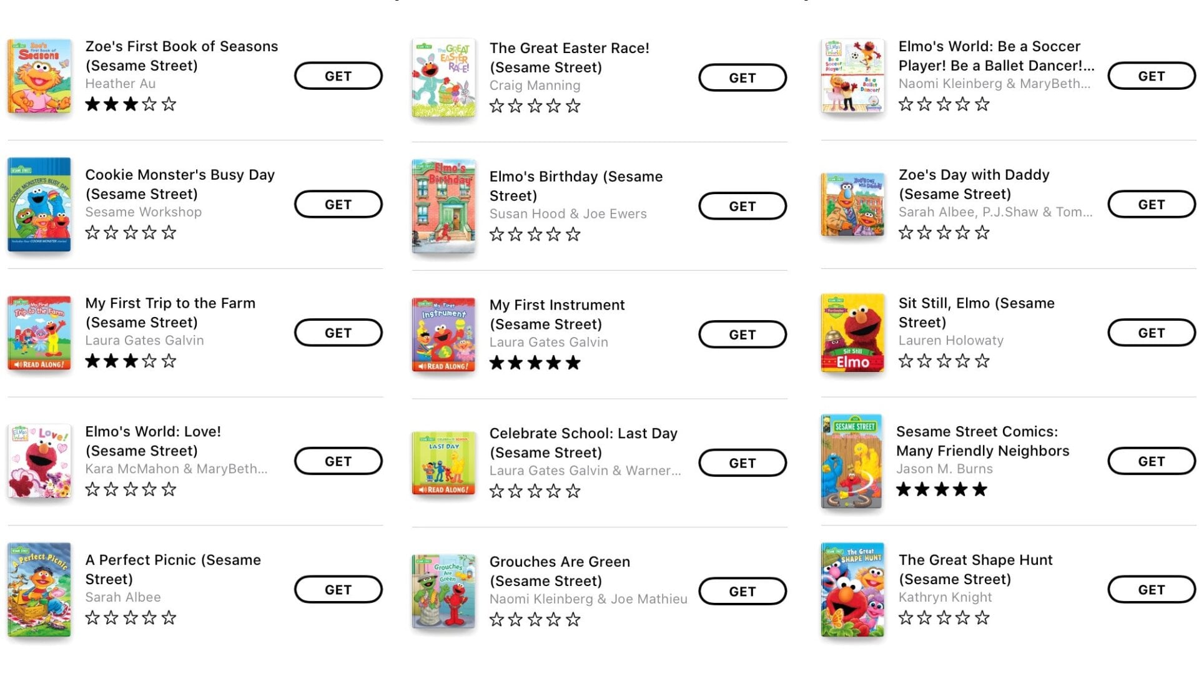This screenshot has width=1199, height=674.
Task: Click star rating under Jason M. Burns
Action: 941,490
